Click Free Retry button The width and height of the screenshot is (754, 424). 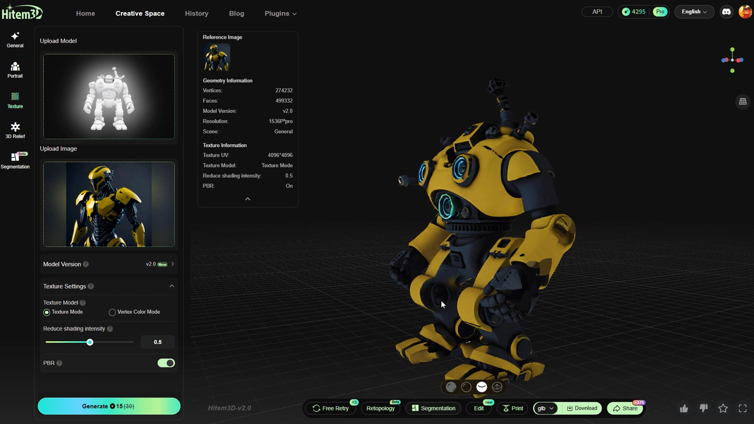pyautogui.click(x=331, y=408)
